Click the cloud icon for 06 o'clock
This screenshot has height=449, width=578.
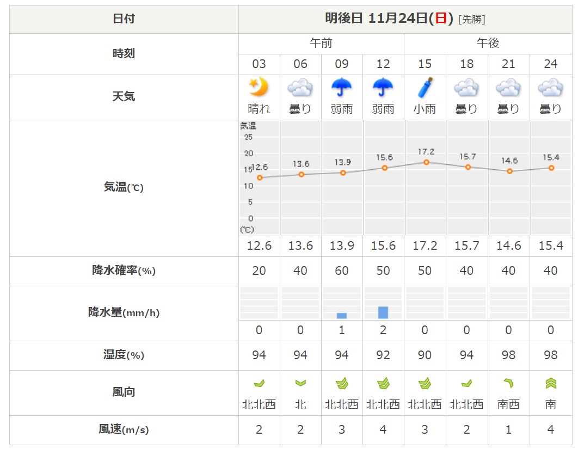point(300,88)
